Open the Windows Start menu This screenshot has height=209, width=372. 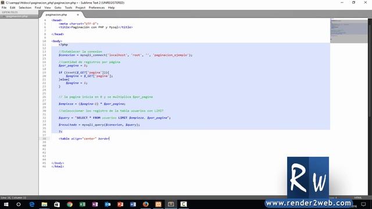point(6,204)
